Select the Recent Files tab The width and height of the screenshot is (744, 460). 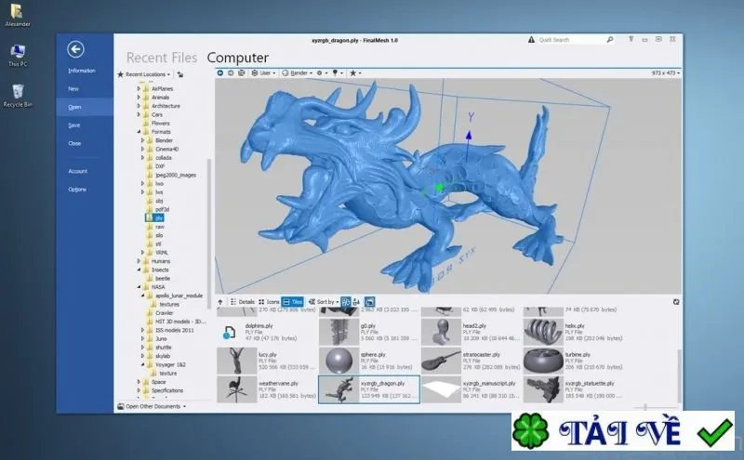[x=162, y=58]
